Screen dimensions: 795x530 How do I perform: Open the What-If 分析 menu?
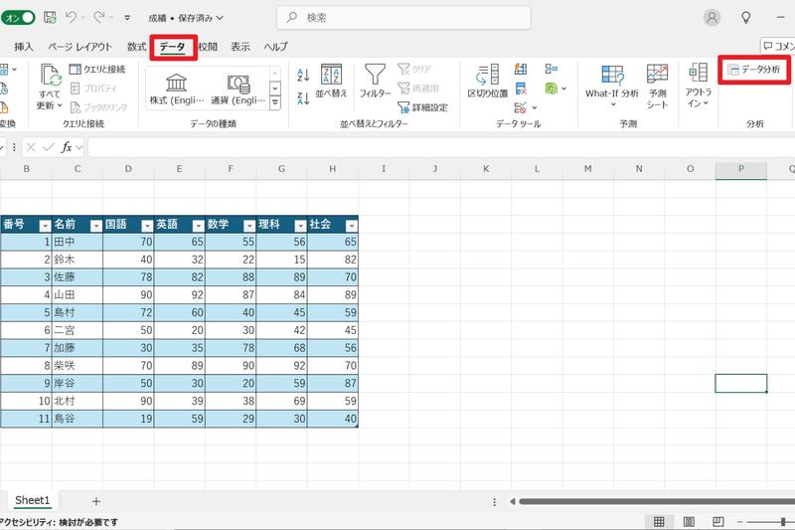click(612, 87)
